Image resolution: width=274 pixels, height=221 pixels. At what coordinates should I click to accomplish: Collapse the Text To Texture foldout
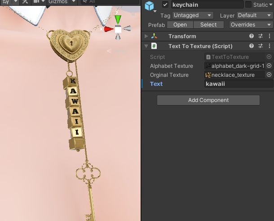pyautogui.click(x=146, y=46)
